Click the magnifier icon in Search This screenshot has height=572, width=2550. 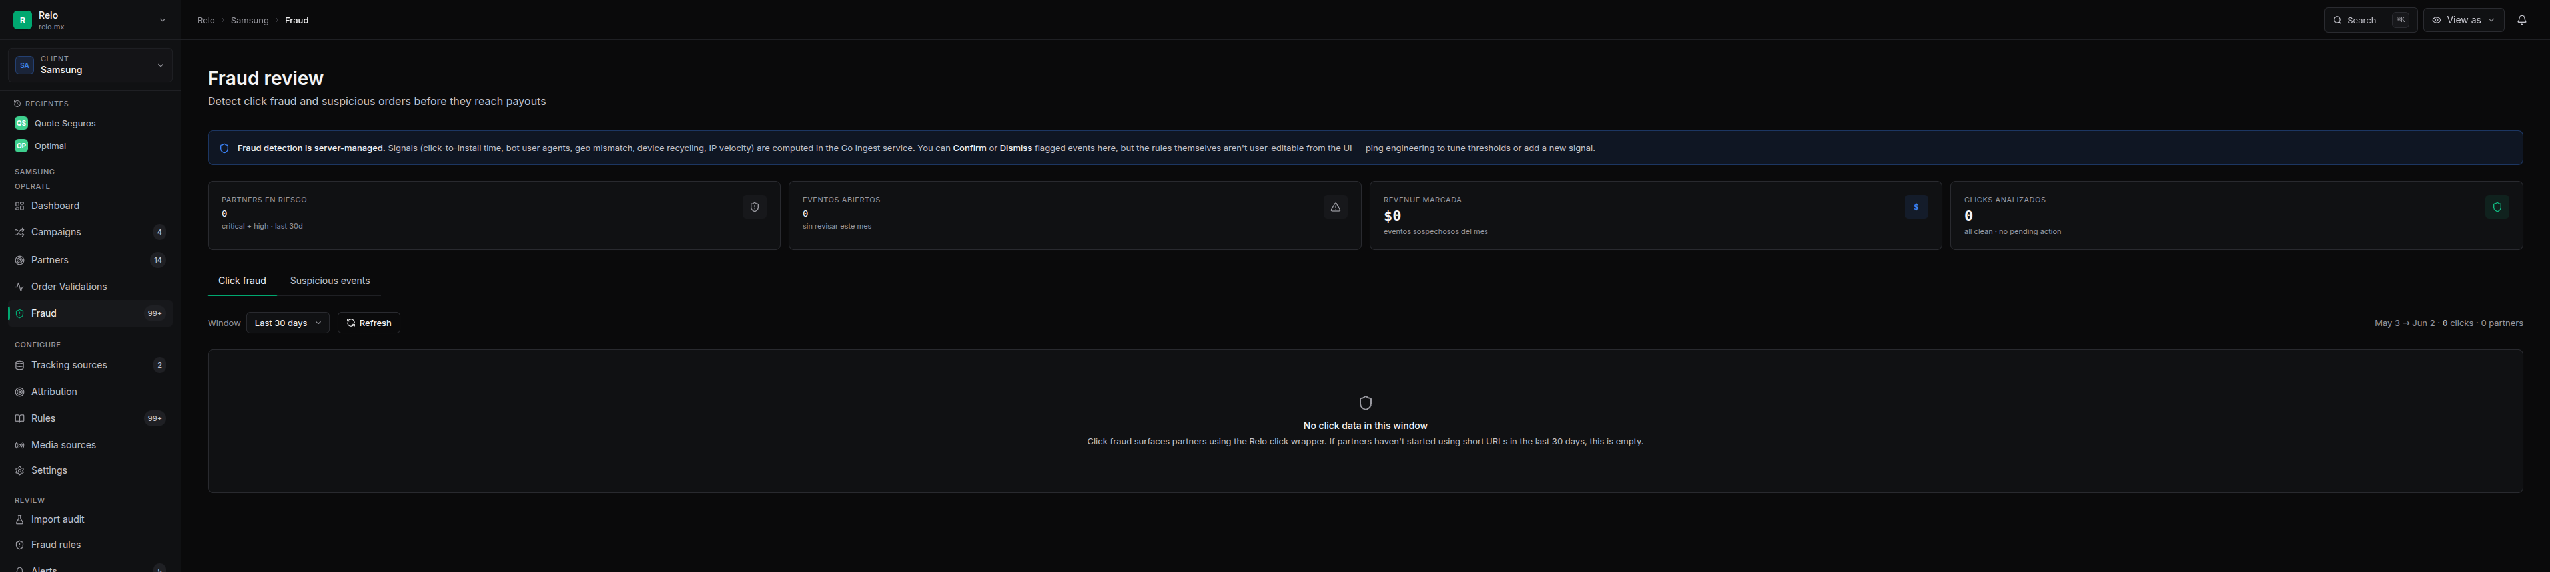[x=2337, y=20]
